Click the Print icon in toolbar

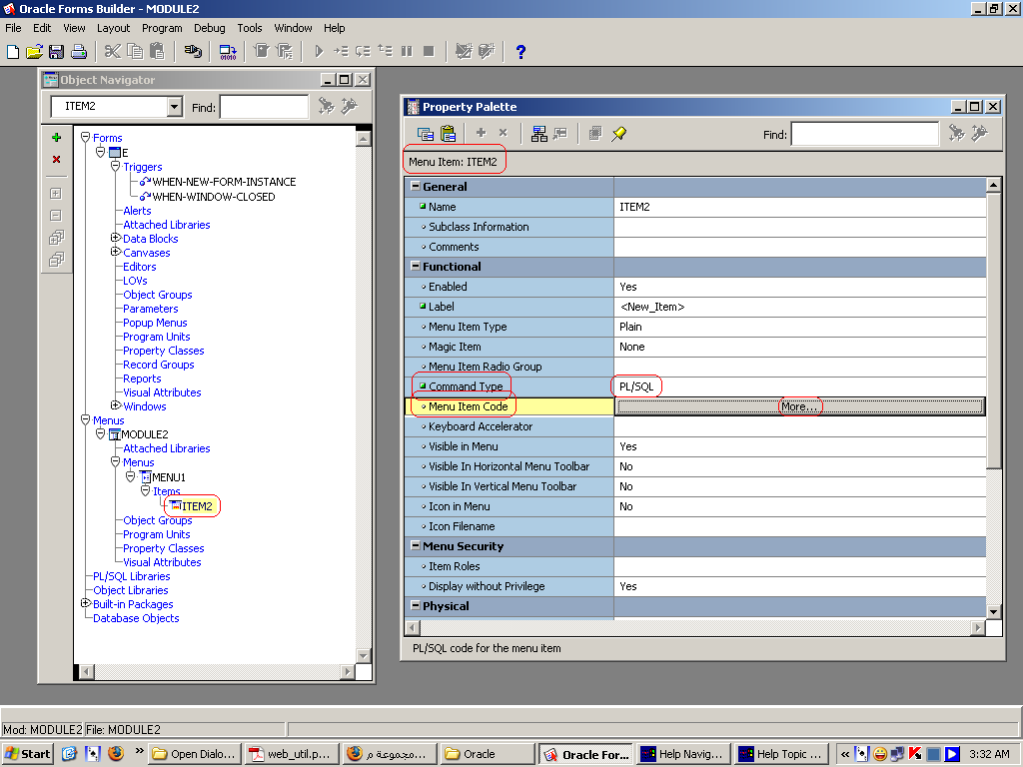[x=79, y=52]
